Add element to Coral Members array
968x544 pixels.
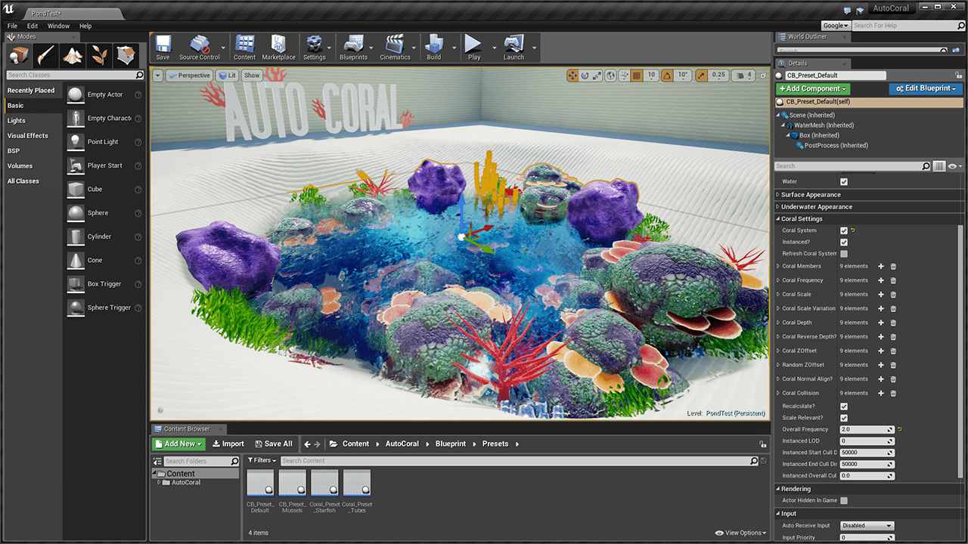[880, 266]
